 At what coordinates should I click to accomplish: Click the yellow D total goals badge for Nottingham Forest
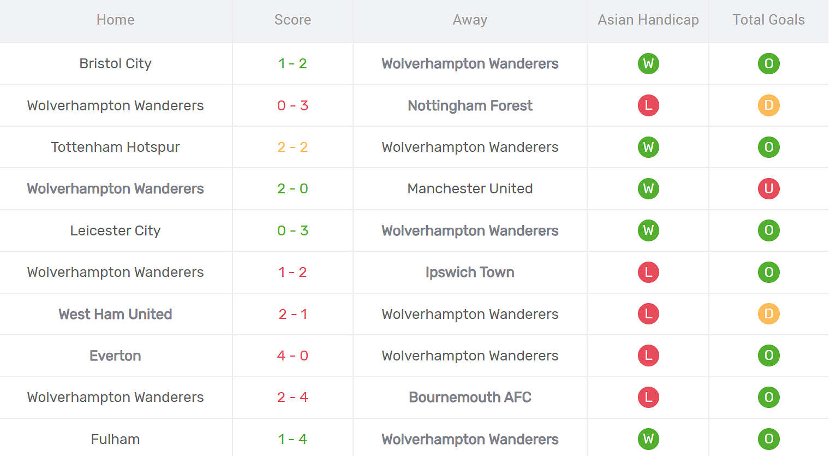768,105
